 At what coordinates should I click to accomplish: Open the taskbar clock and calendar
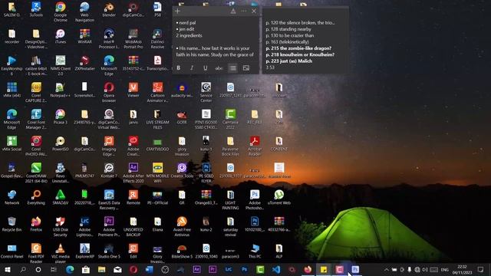pyautogui.click(x=462, y=269)
